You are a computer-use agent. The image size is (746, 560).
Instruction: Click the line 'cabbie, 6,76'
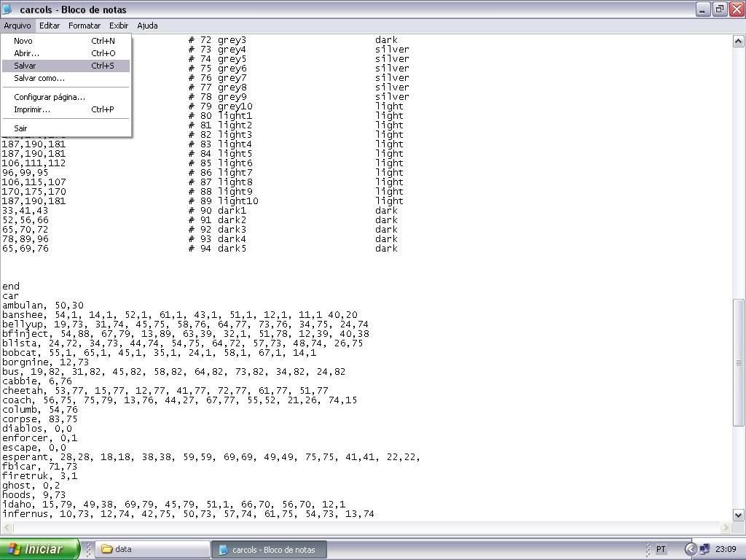(37, 381)
